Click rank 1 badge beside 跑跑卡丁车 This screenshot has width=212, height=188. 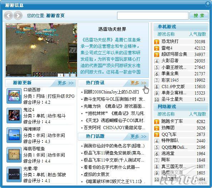(x=157, y=122)
